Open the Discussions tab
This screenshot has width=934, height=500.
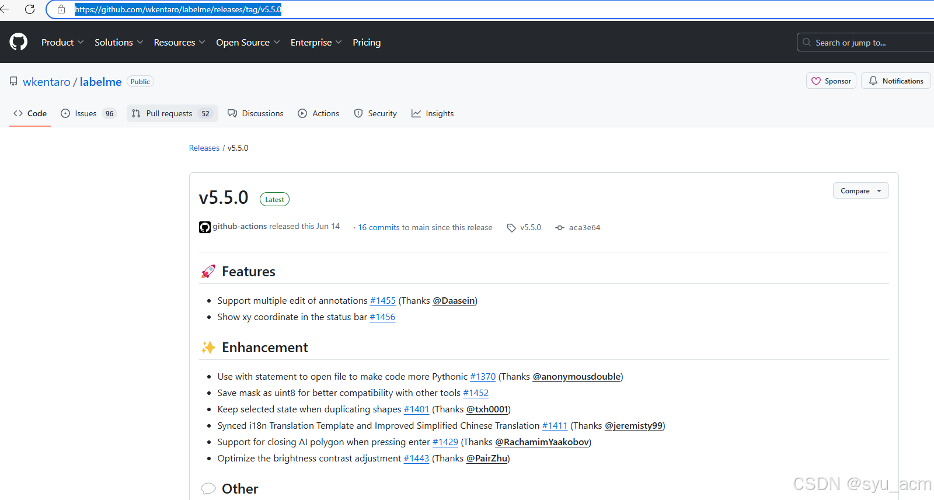(256, 113)
